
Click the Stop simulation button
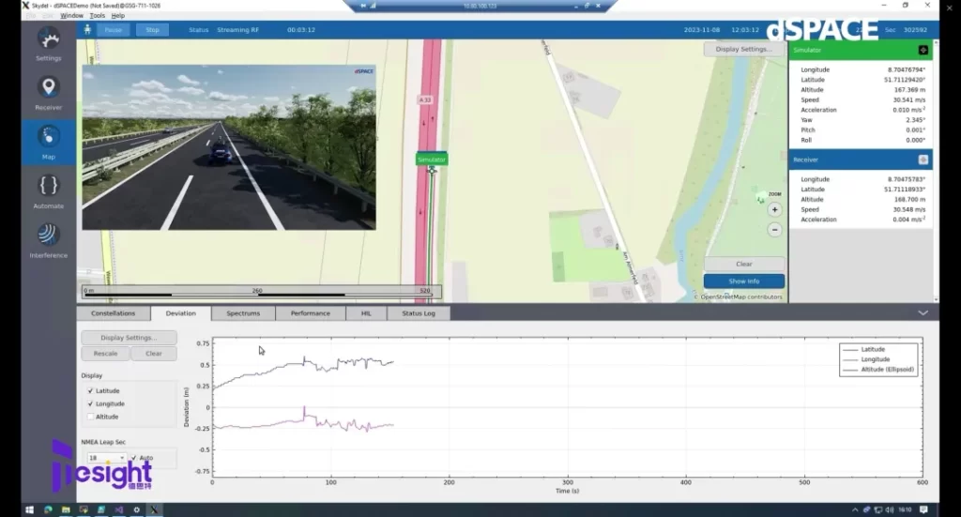[x=152, y=30]
